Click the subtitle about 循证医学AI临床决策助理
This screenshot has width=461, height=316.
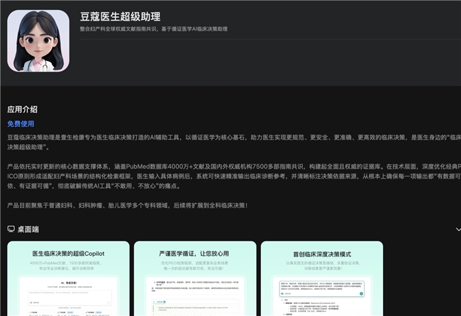click(153, 29)
